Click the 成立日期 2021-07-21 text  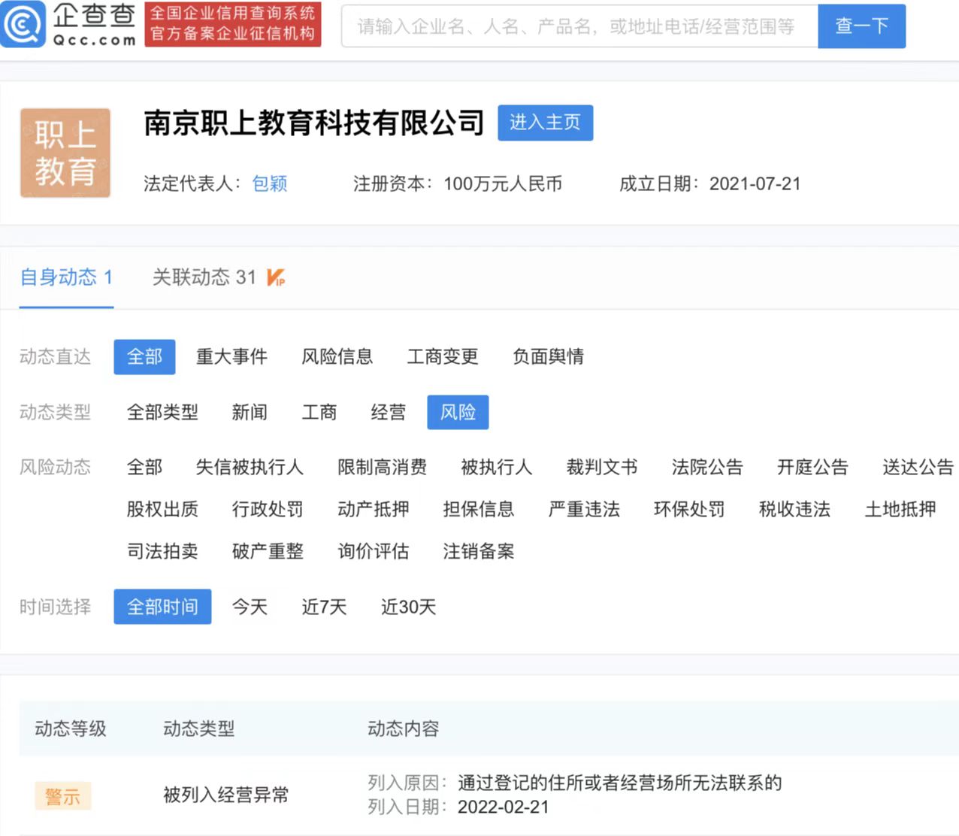710,184
